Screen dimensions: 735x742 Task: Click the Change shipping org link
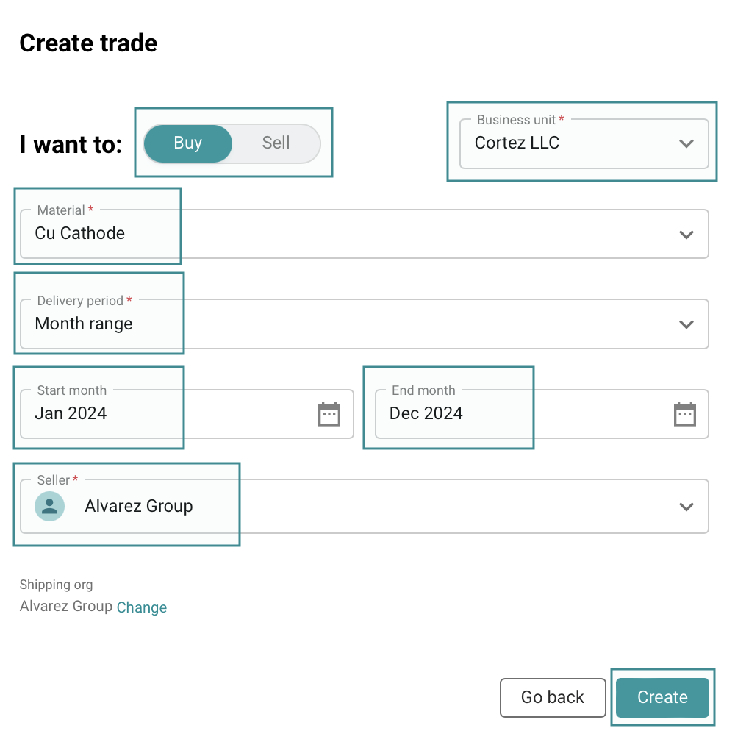(x=142, y=607)
